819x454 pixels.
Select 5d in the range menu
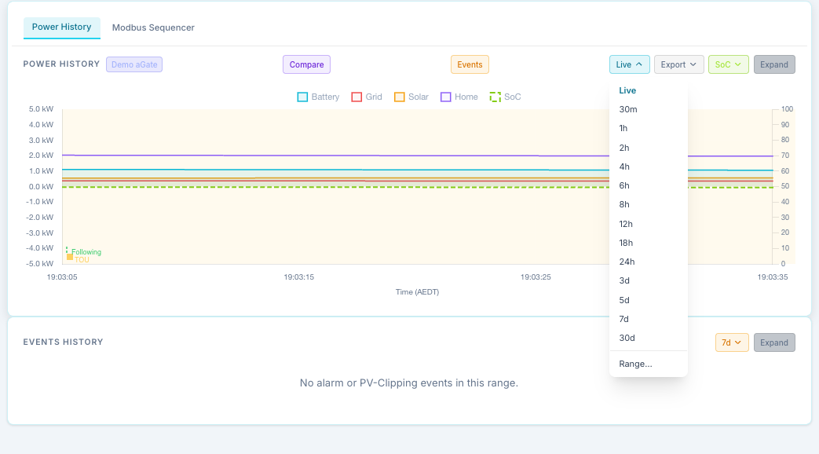(648, 300)
